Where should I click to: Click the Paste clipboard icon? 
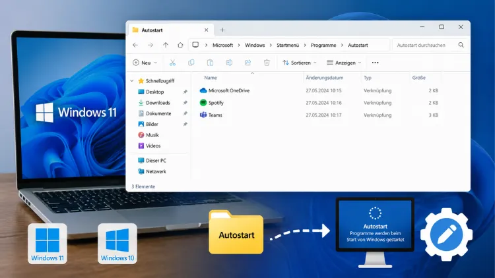(x=210, y=63)
